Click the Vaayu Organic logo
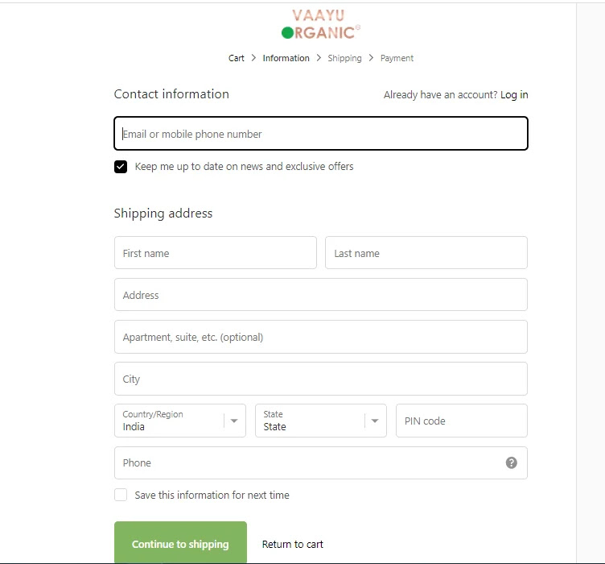 point(321,24)
